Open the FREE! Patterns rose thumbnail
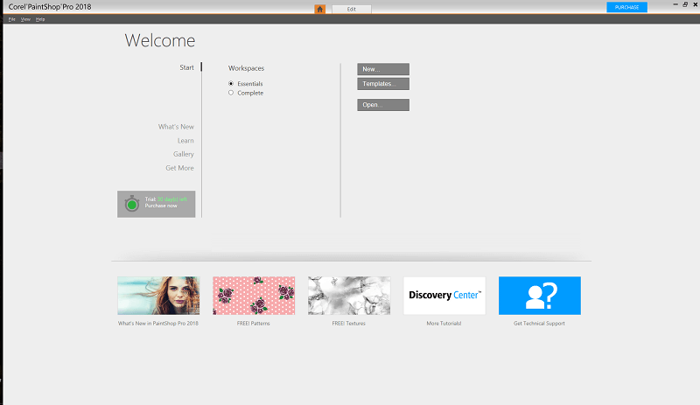 click(254, 296)
